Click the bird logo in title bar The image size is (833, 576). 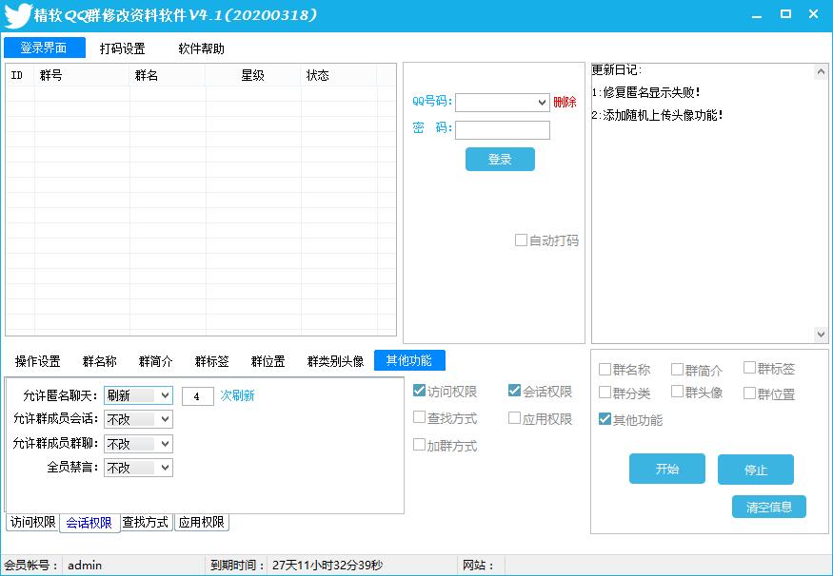coord(17,15)
